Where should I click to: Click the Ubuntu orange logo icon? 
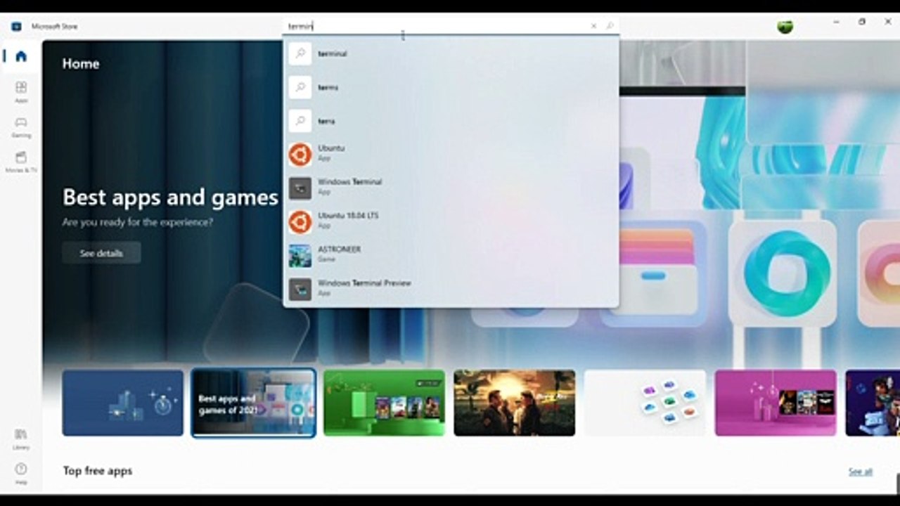300,155
